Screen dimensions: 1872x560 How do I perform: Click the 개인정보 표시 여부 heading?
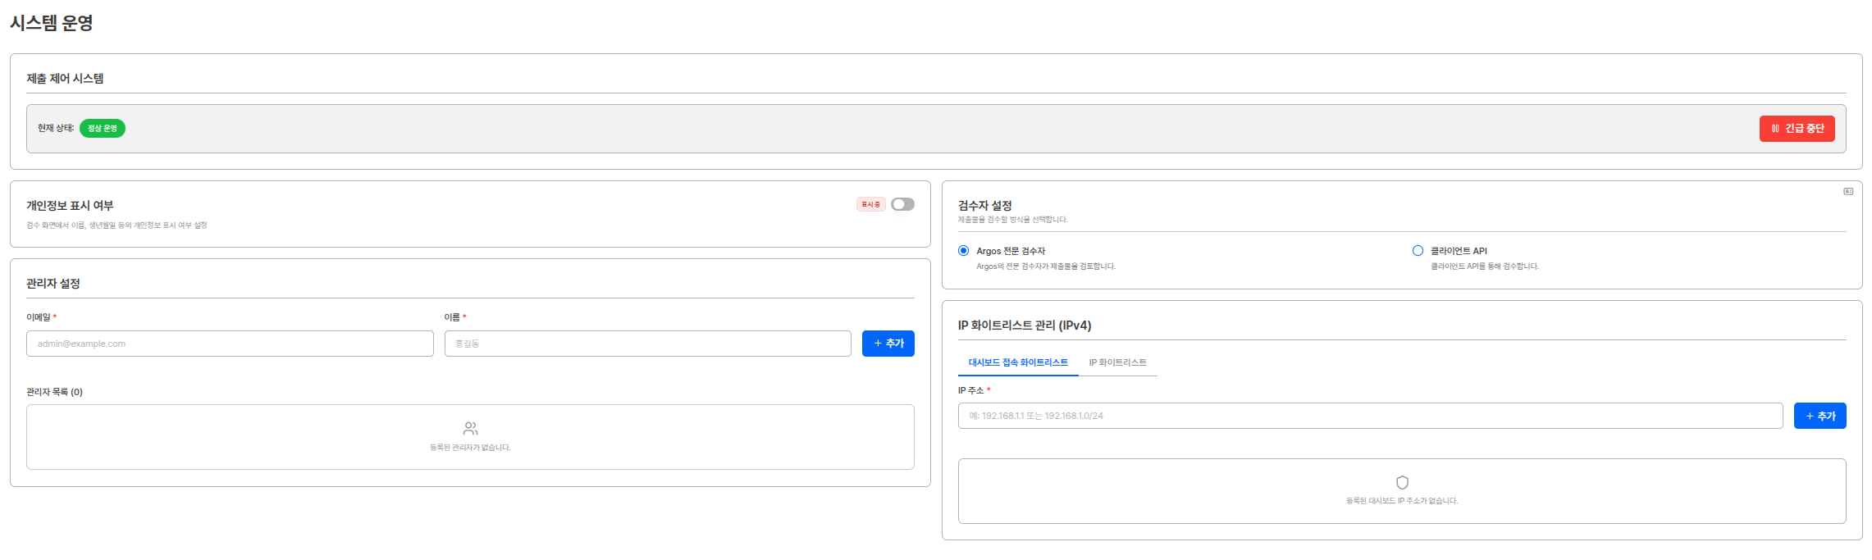point(70,206)
